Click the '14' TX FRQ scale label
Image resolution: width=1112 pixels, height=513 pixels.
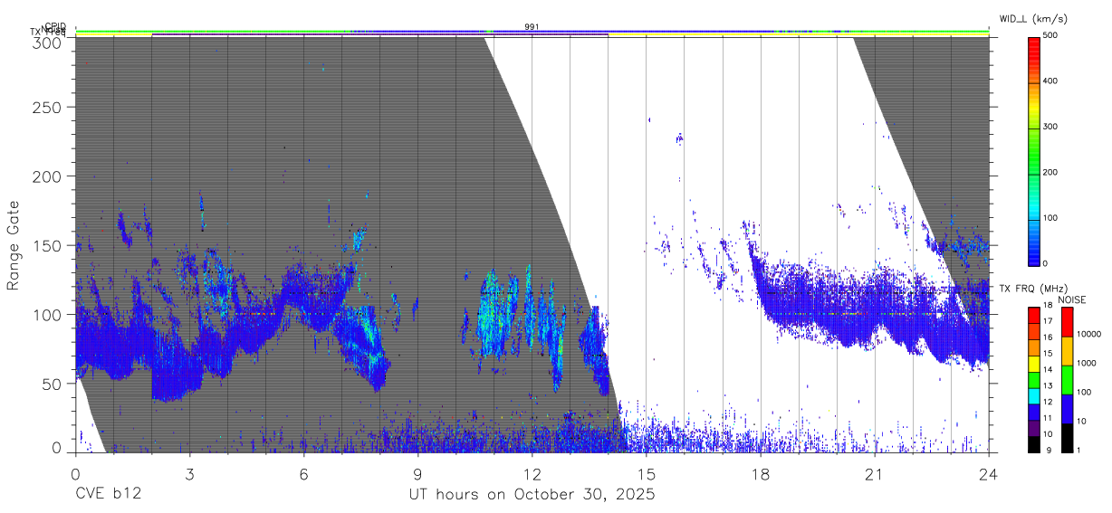click(x=1048, y=369)
